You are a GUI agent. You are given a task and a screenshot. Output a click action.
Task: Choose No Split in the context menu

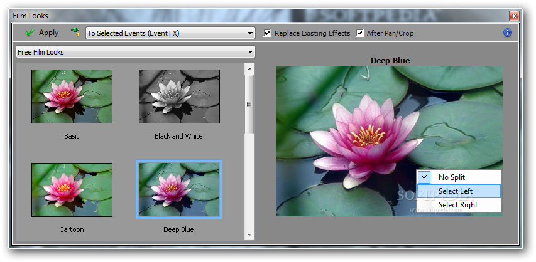click(459, 177)
